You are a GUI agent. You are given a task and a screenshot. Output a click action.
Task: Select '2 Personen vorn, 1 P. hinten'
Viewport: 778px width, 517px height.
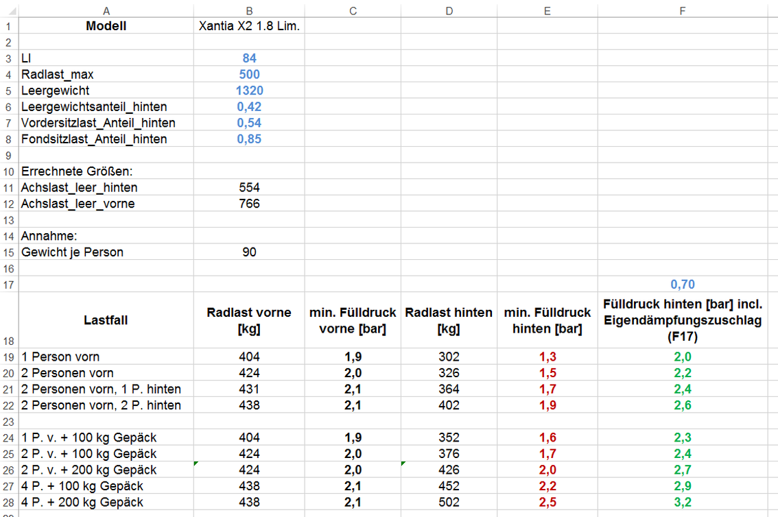(x=106, y=389)
